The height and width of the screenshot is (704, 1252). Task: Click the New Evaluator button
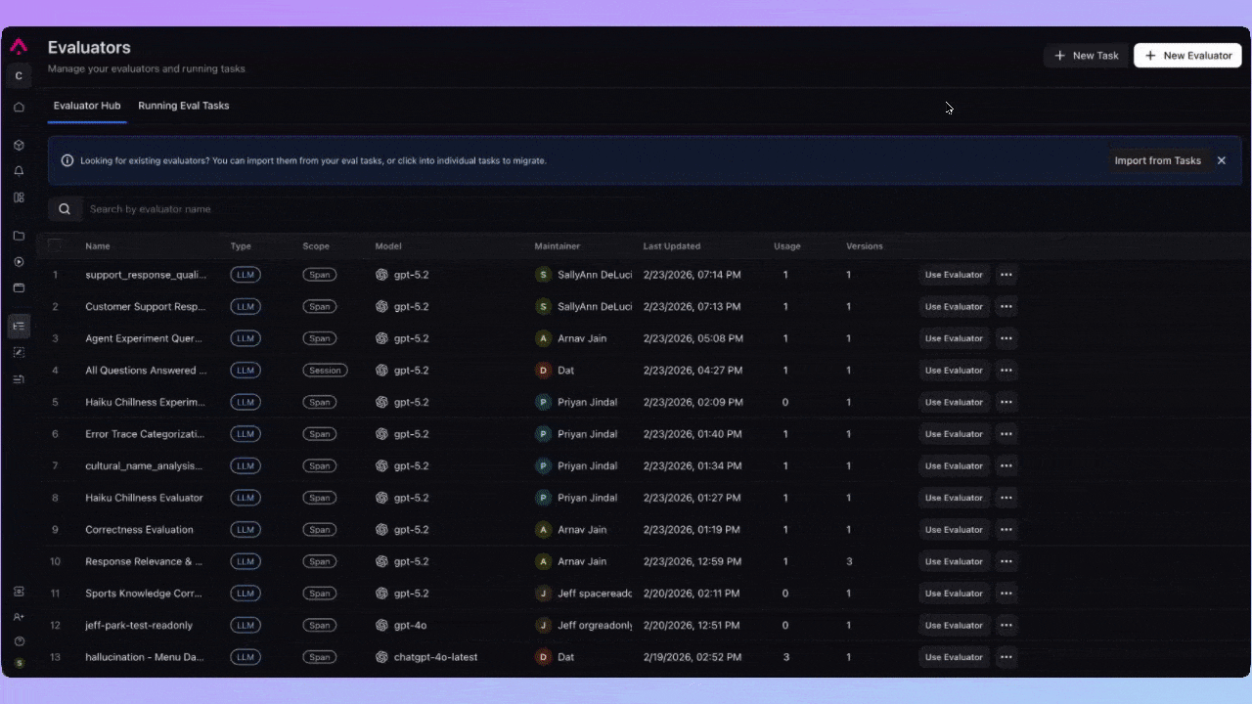point(1187,55)
